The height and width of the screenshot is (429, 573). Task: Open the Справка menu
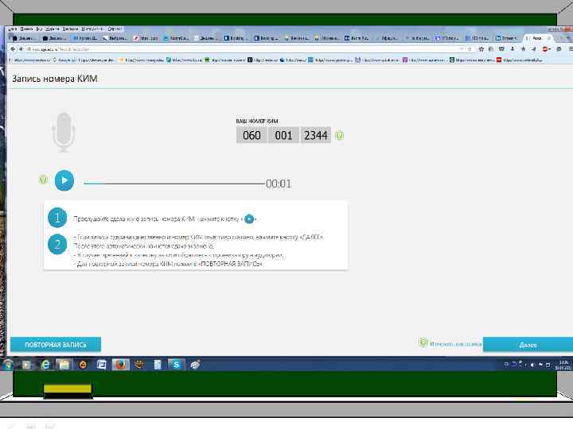click(115, 29)
